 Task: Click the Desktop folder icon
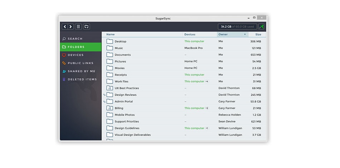[110, 41]
